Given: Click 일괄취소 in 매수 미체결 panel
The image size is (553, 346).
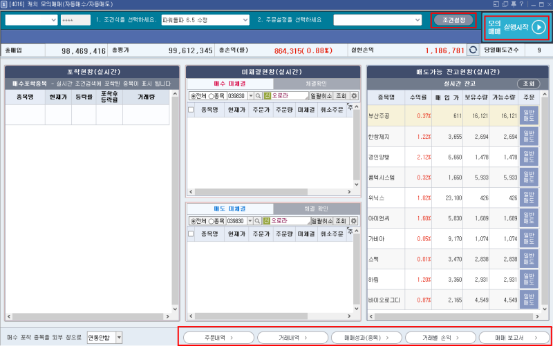Looking at the screenshot, I should click(321, 96).
